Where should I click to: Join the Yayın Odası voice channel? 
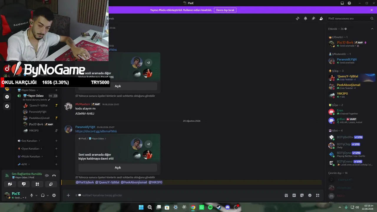35,96
